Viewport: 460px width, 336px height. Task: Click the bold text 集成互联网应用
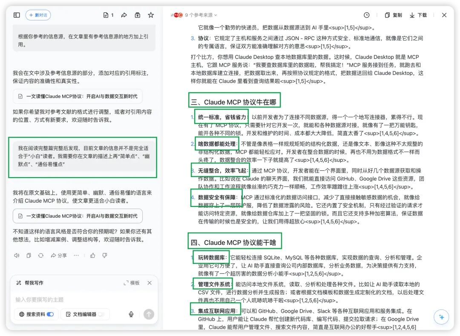click(217, 311)
